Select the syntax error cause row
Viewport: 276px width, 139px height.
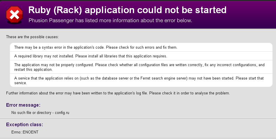pos(141,47)
